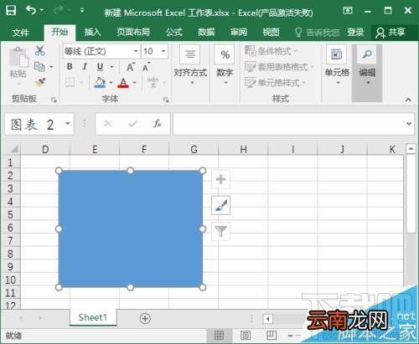This screenshot has width=419, height=344.
Task: Toggle bold formatting
Action: point(70,67)
